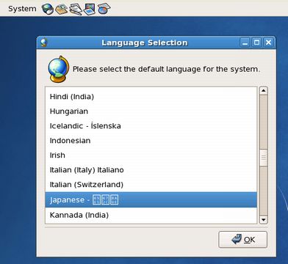Viewport: 288px width, 264px height.
Task: Pick Irish as the default language
Action: [x=151, y=155]
